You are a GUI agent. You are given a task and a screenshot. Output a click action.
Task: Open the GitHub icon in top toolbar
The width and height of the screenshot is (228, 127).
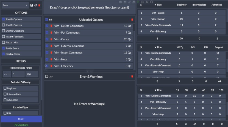tap(152, 2)
